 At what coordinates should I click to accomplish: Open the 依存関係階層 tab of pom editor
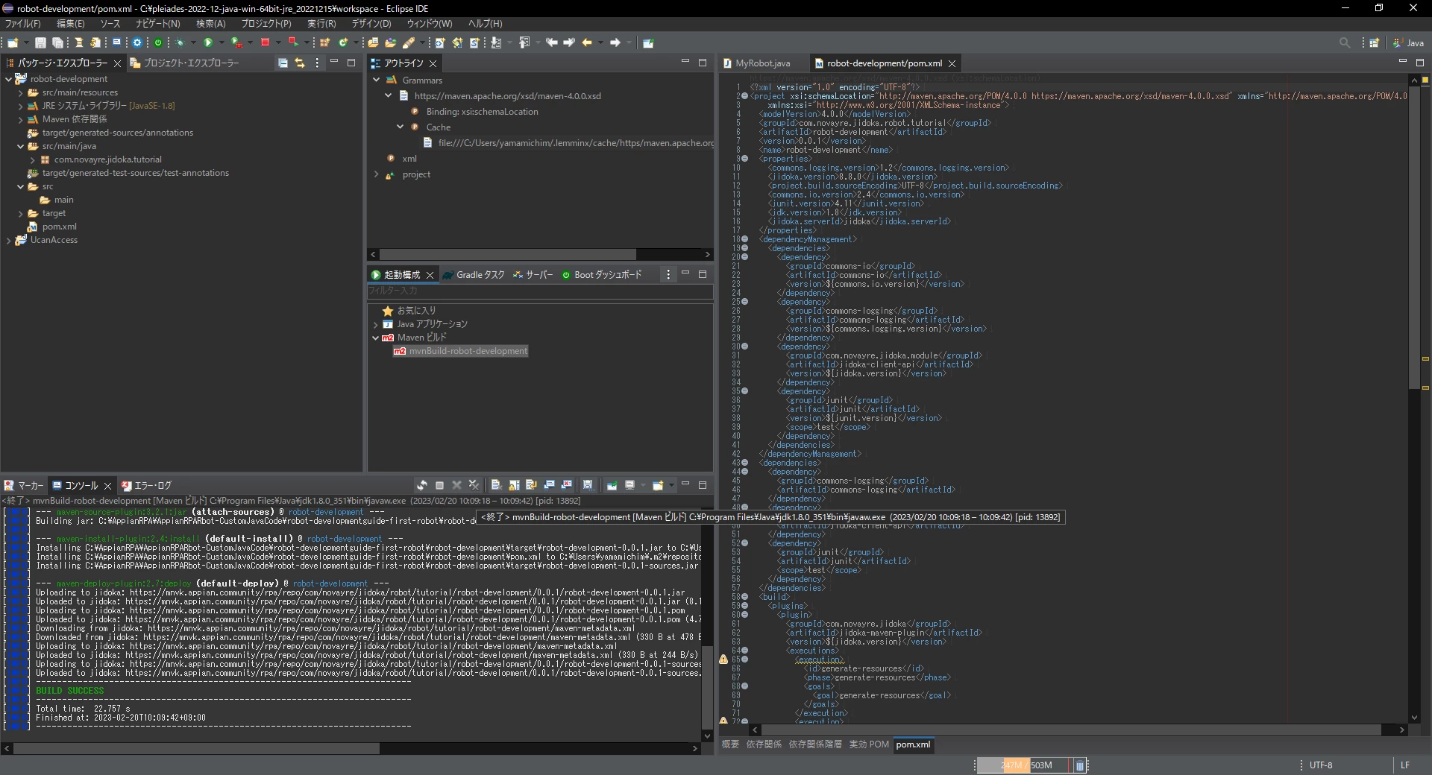click(x=815, y=744)
